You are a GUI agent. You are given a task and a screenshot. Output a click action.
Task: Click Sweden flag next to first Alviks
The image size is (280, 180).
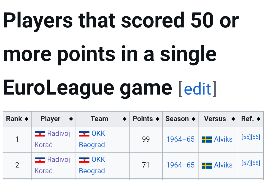pos(207,140)
